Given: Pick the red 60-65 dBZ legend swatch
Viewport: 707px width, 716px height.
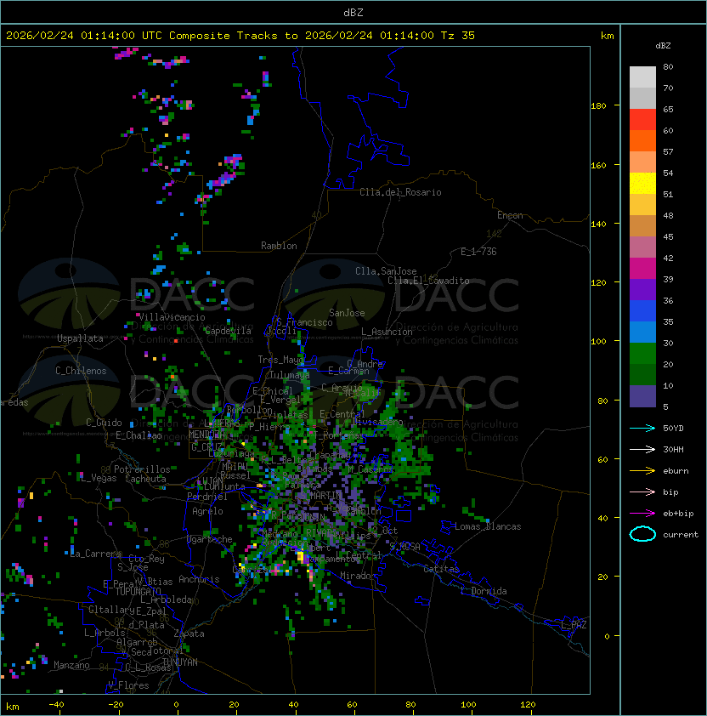Looking at the screenshot, I should [642, 120].
